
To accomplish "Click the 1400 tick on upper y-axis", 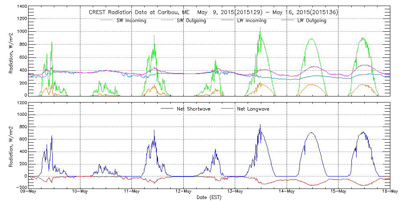I will point(22,7).
